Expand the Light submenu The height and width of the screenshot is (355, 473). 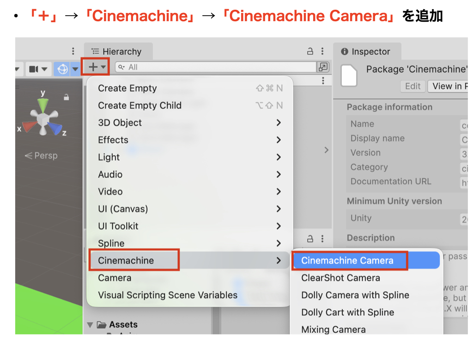click(x=190, y=157)
